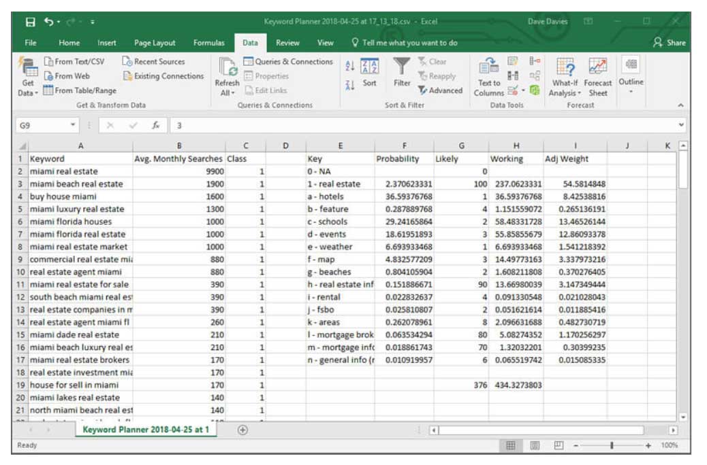Viewport: 707px width, 465px height.
Task: Open Advanced filter options
Action: [x=440, y=90]
